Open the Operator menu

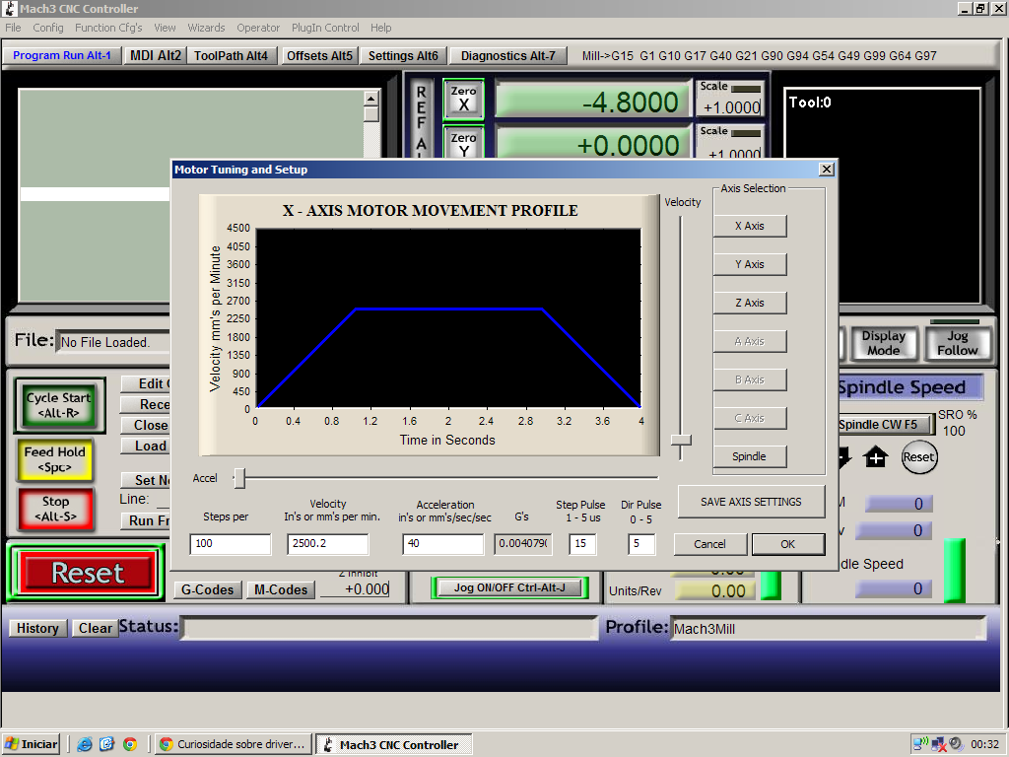tap(258, 28)
